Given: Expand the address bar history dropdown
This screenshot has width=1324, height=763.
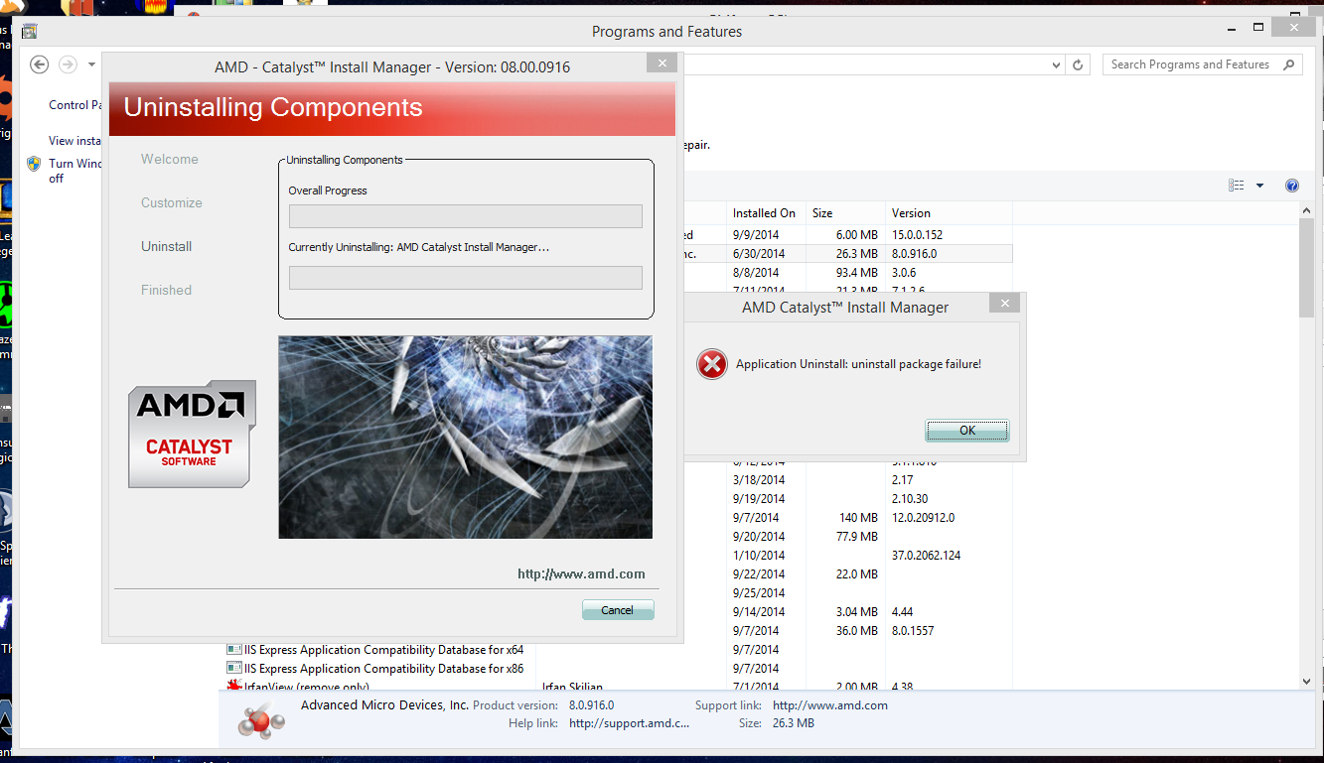Looking at the screenshot, I should [x=1056, y=64].
